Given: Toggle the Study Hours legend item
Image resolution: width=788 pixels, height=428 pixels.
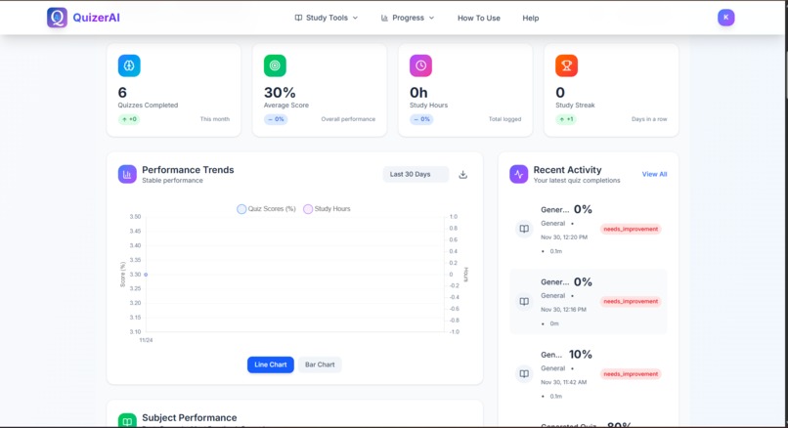Looking at the screenshot, I should pyautogui.click(x=327, y=209).
